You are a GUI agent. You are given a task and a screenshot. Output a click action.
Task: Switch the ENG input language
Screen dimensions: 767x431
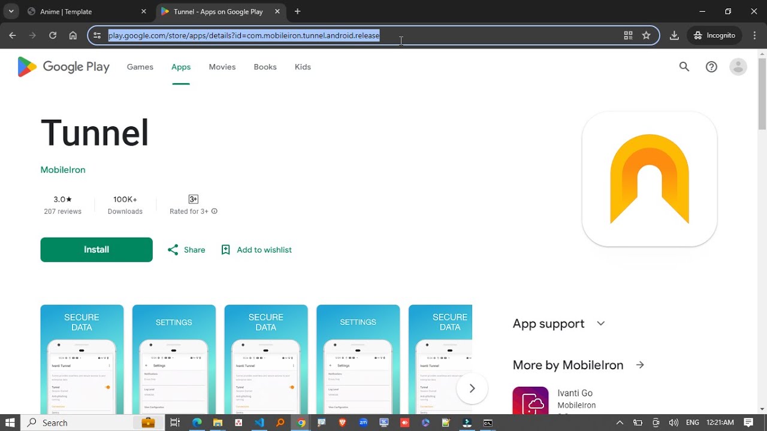click(x=693, y=423)
